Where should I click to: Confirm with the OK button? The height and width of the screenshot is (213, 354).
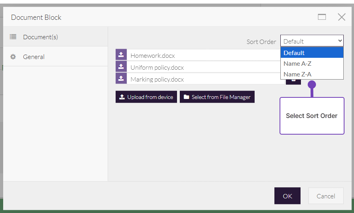(x=287, y=196)
